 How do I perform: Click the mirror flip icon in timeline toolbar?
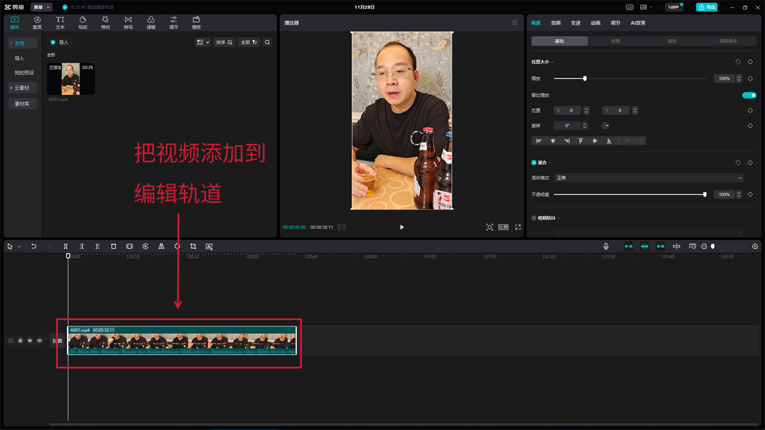(x=161, y=246)
